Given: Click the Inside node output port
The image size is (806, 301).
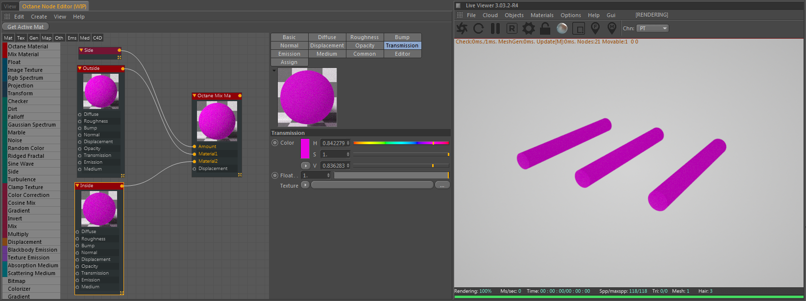Looking at the screenshot, I should (x=122, y=186).
